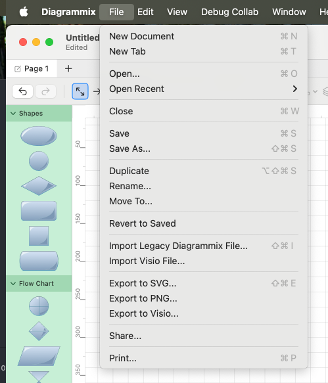328x383 pixels.
Task: Choose Rename... menu item
Action: 204,186
